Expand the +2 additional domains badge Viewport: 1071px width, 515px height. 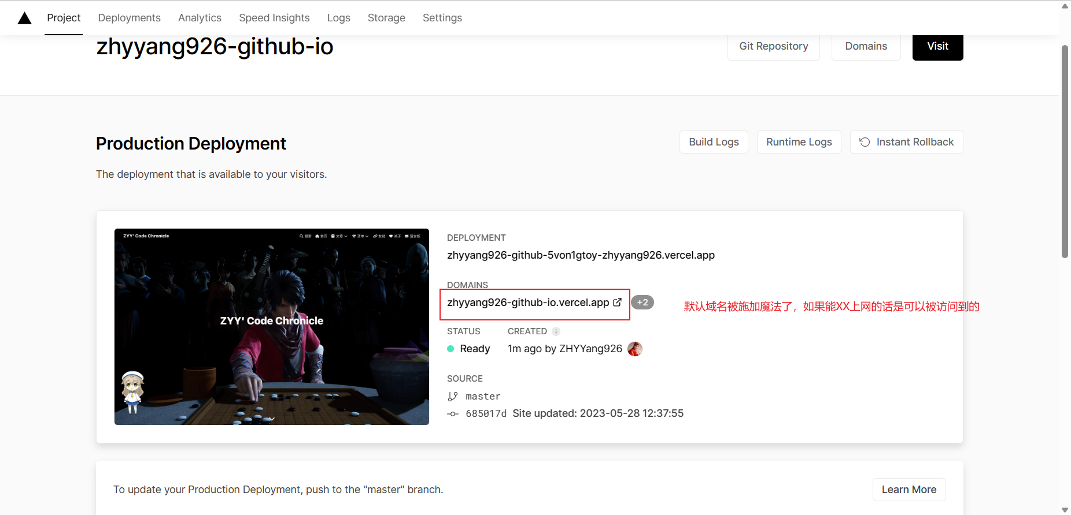[x=642, y=303]
